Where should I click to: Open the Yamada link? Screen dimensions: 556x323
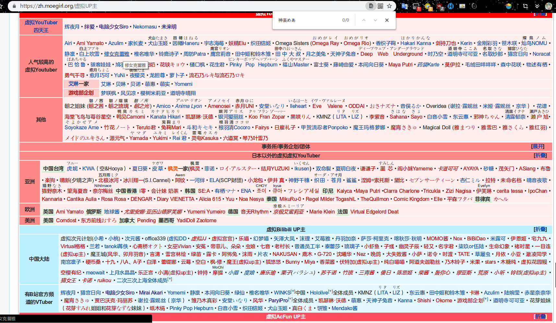coord(139,138)
